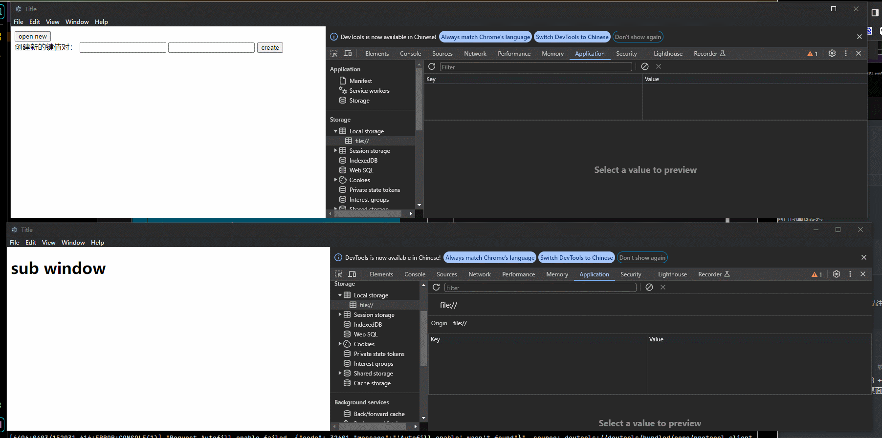Open settings gear in top DevTools

pyautogui.click(x=832, y=54)
